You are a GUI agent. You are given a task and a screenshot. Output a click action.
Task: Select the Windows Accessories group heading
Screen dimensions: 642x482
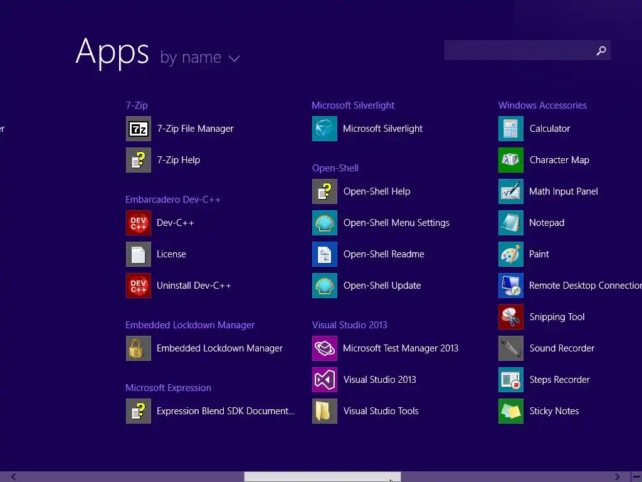(x=542, y=105)
